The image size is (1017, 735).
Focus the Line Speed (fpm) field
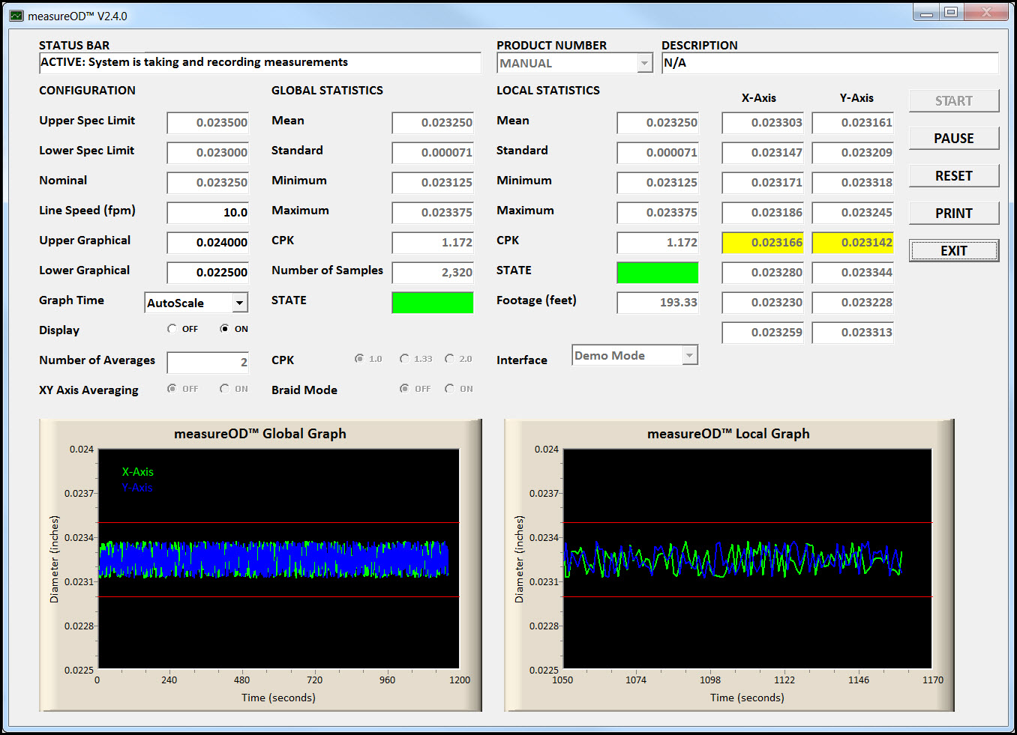click(x=208, y=213)
